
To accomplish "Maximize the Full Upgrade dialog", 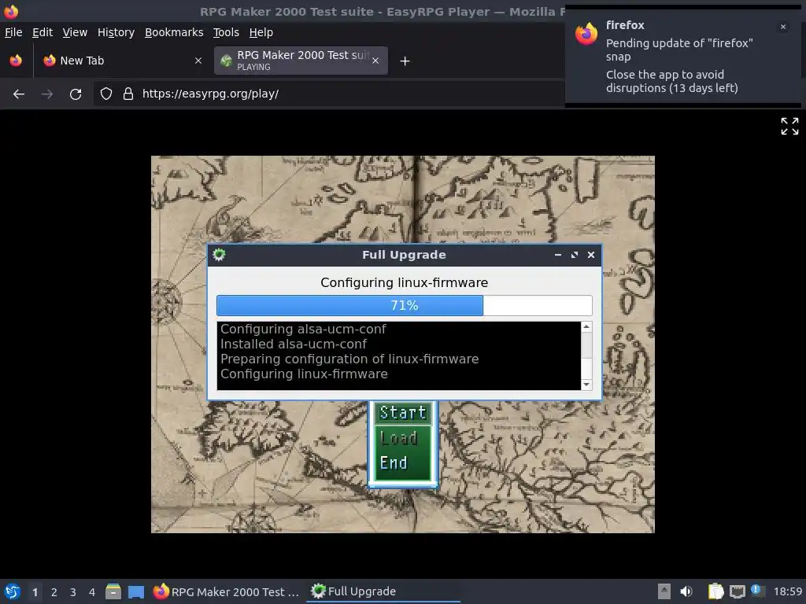I will click(x=575, y=255).
